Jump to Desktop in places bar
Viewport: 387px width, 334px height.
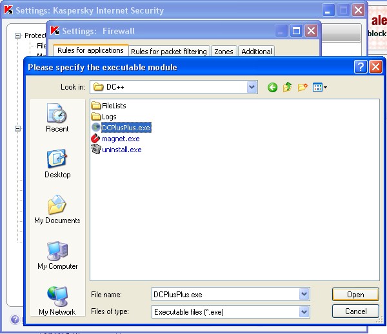[x=57, y=164]
